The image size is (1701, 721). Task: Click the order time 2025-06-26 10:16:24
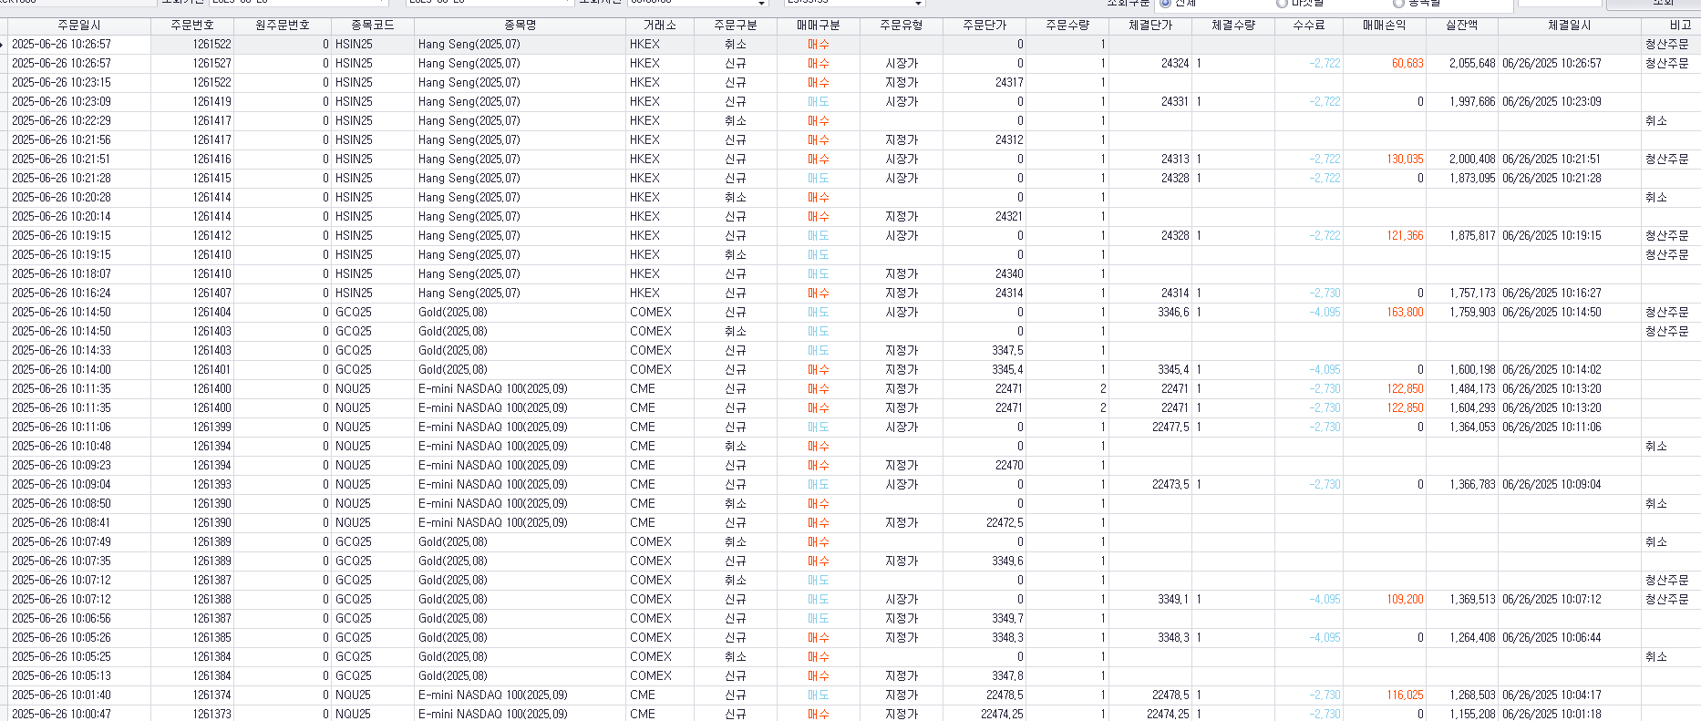[x=62, y=294]
